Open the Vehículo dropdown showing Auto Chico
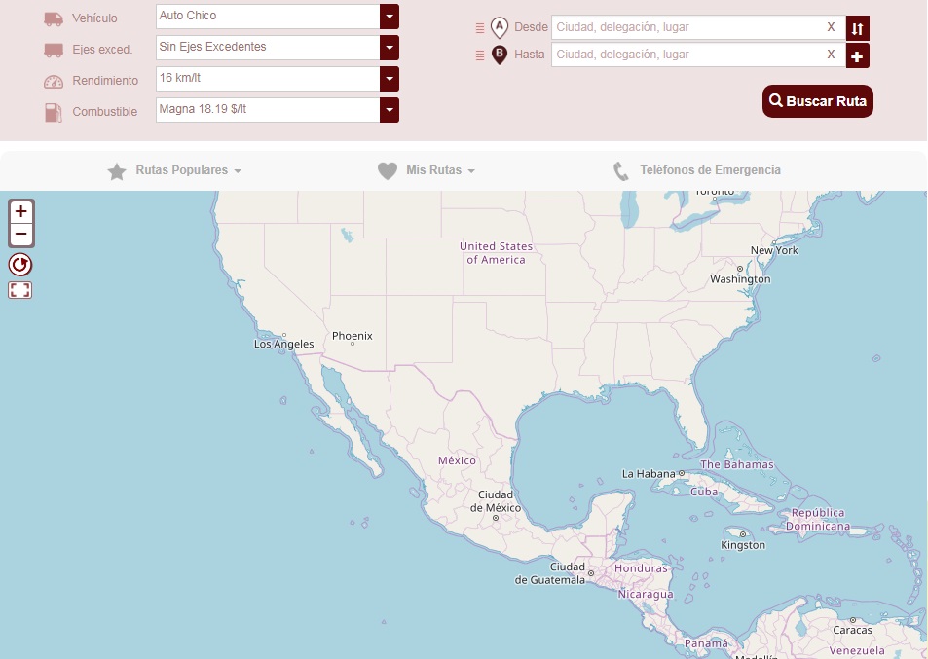Screen dimensions: 928x659 [x=389, y=17]
